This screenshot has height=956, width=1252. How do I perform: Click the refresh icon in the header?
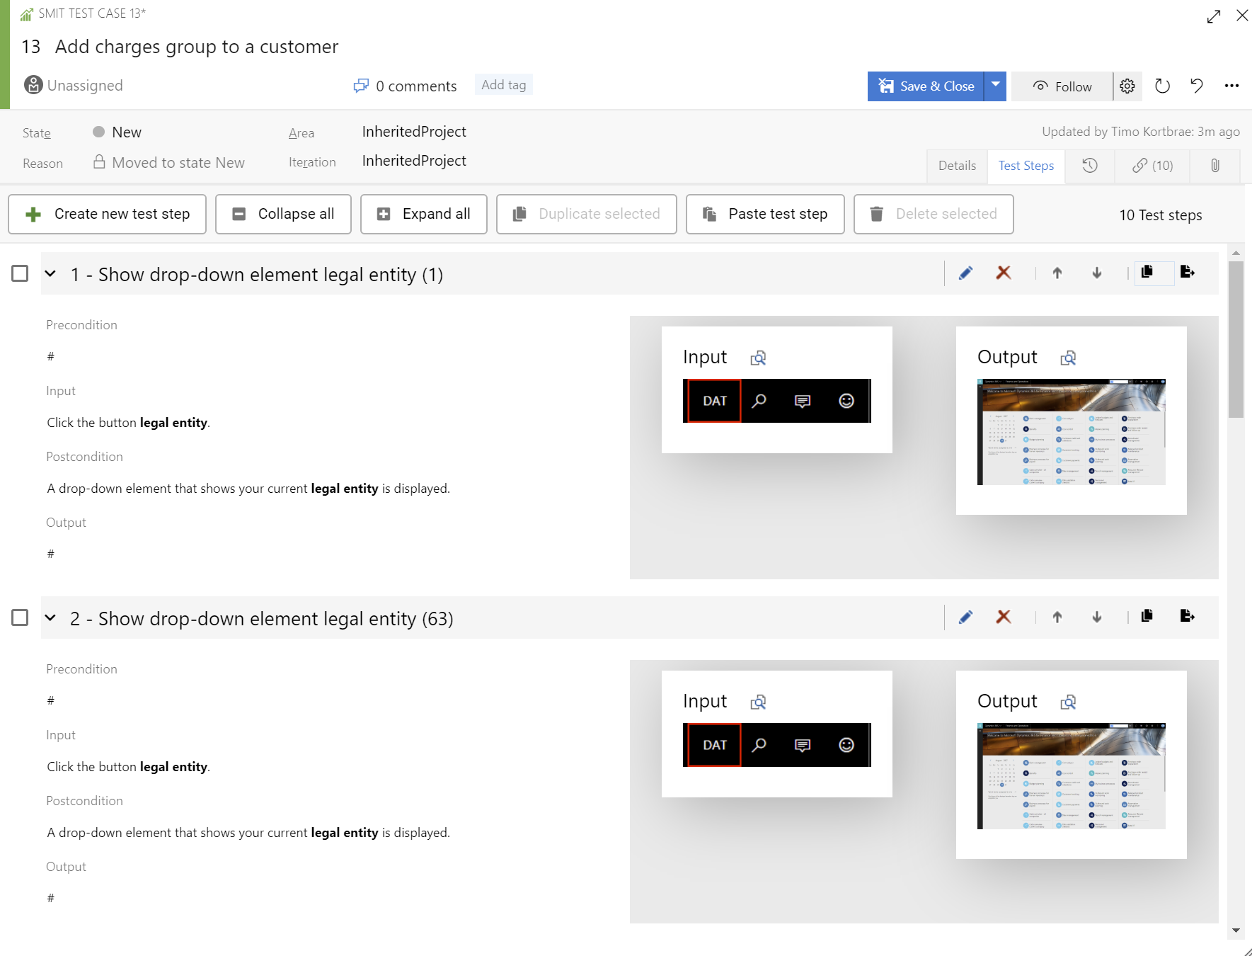coord(1162,86)
